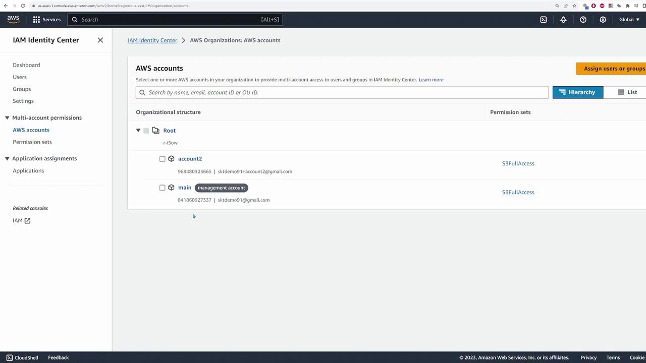Bookmark this page with the star icon
The image size is (646, 363).
(x=574, y=6)
